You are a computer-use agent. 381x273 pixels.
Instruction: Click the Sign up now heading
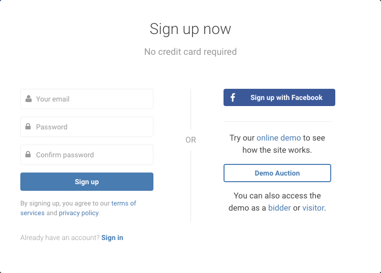tap(190, 29)
